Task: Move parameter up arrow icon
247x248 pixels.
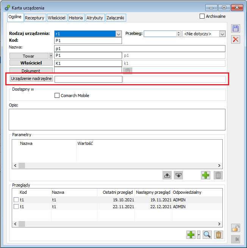Action: 167,175
